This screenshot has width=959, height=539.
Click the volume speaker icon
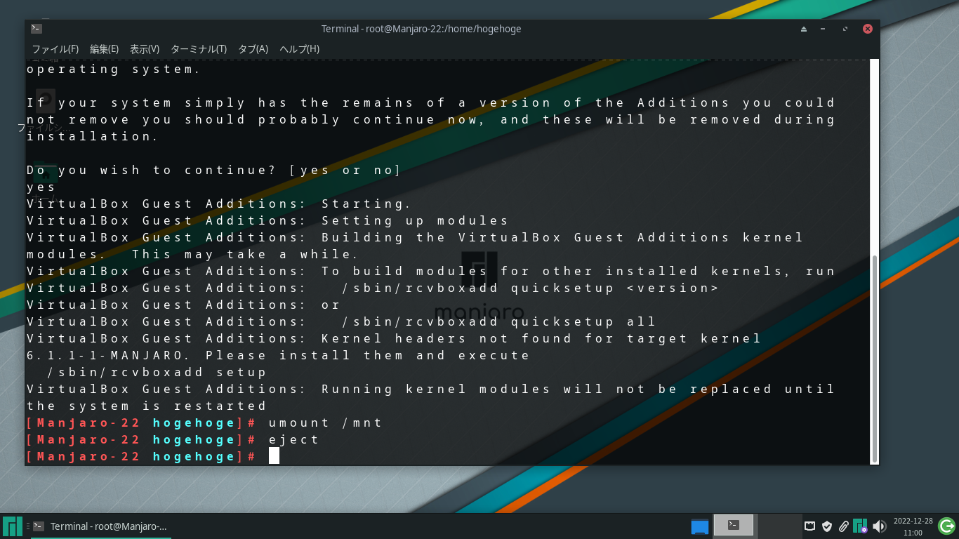(879, 526)
